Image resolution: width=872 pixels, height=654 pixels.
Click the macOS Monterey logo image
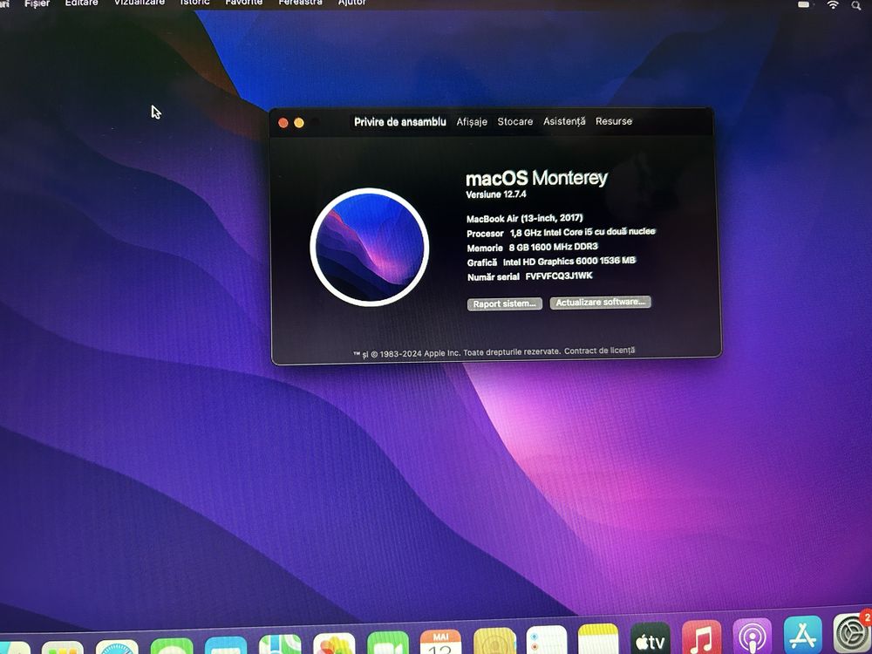(x=369, y=247)
